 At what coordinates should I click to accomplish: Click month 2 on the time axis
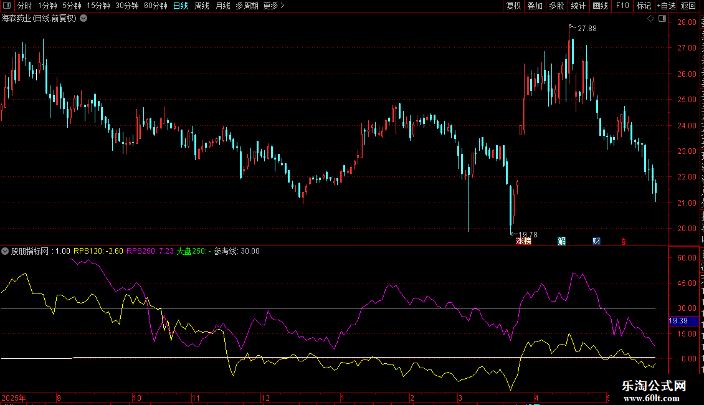[412, 398]
